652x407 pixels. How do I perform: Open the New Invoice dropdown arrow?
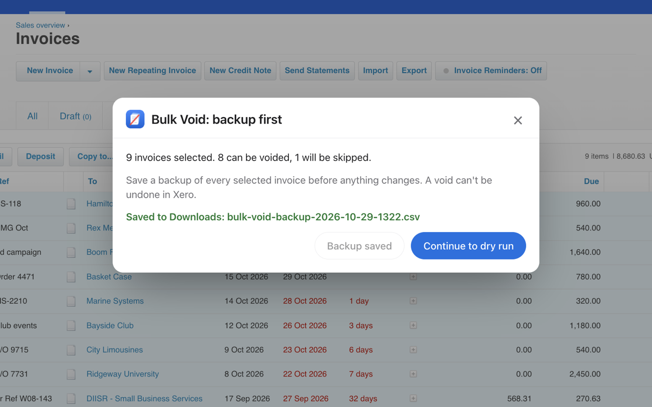90,71
